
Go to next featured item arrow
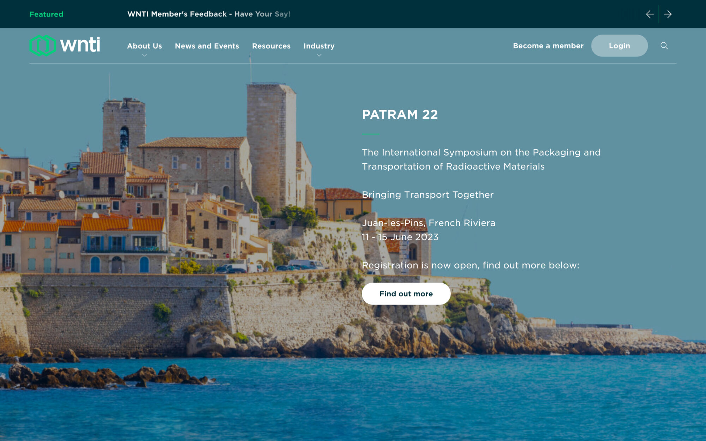click(x=668, y=14)
